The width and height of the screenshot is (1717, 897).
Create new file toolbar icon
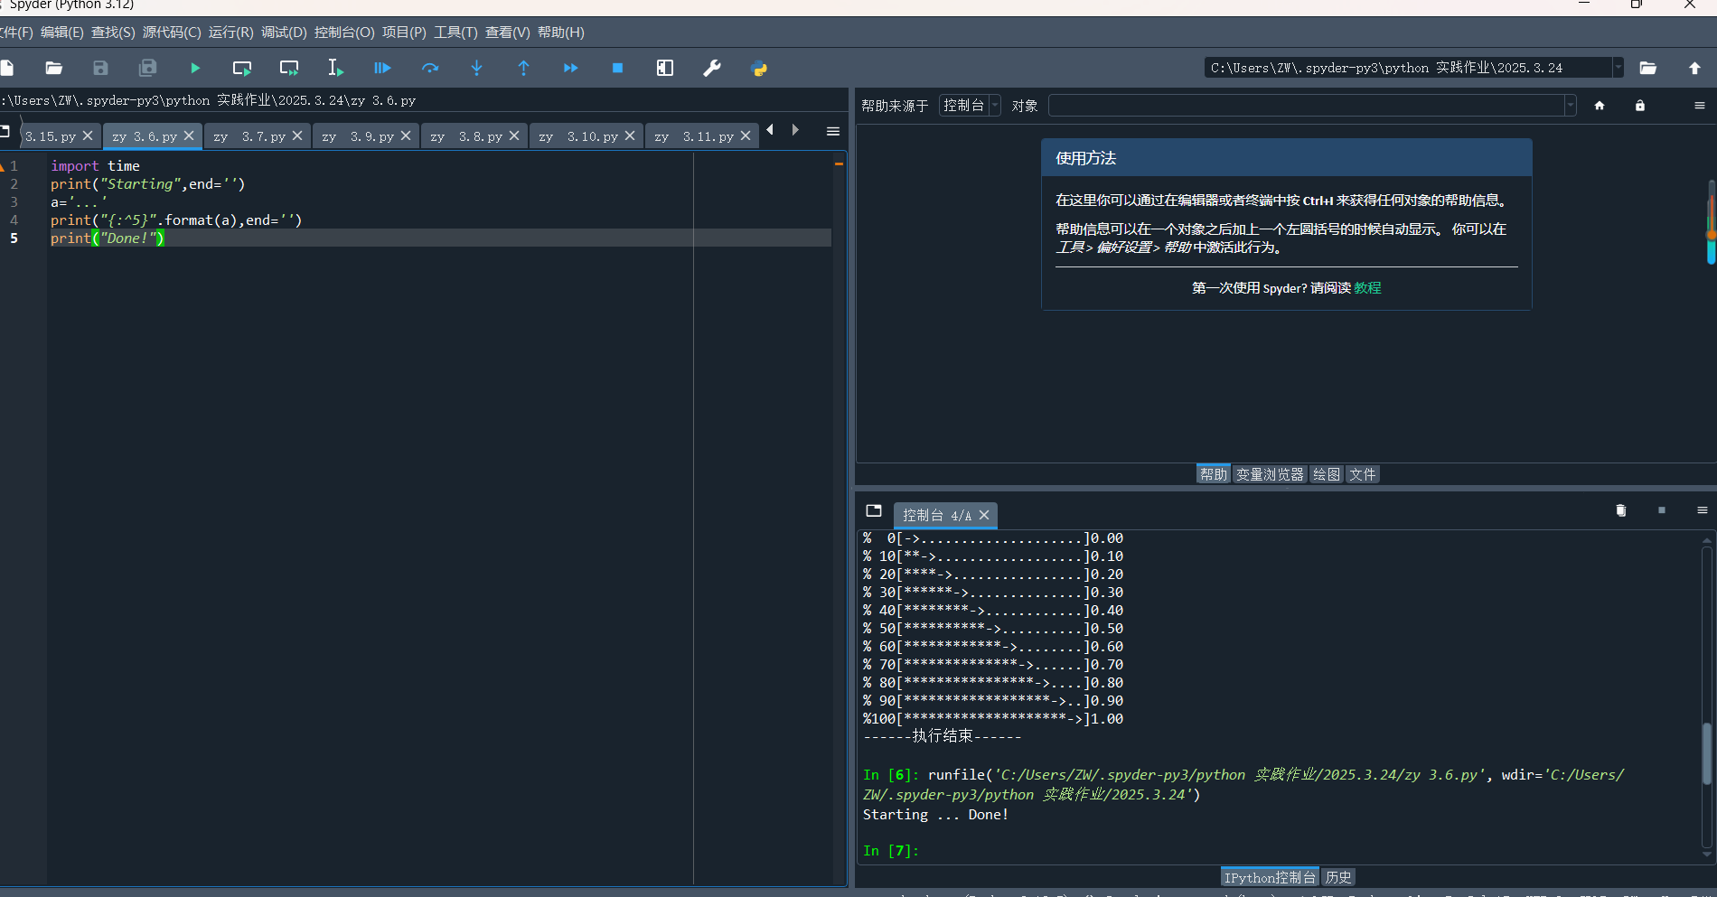[7, 68]
